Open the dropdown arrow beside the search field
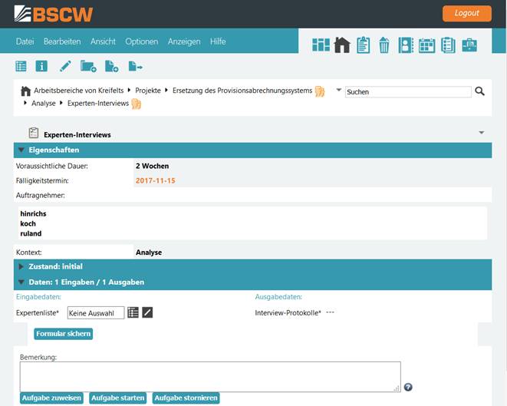The image size is (507, 406). coord(338,90)
